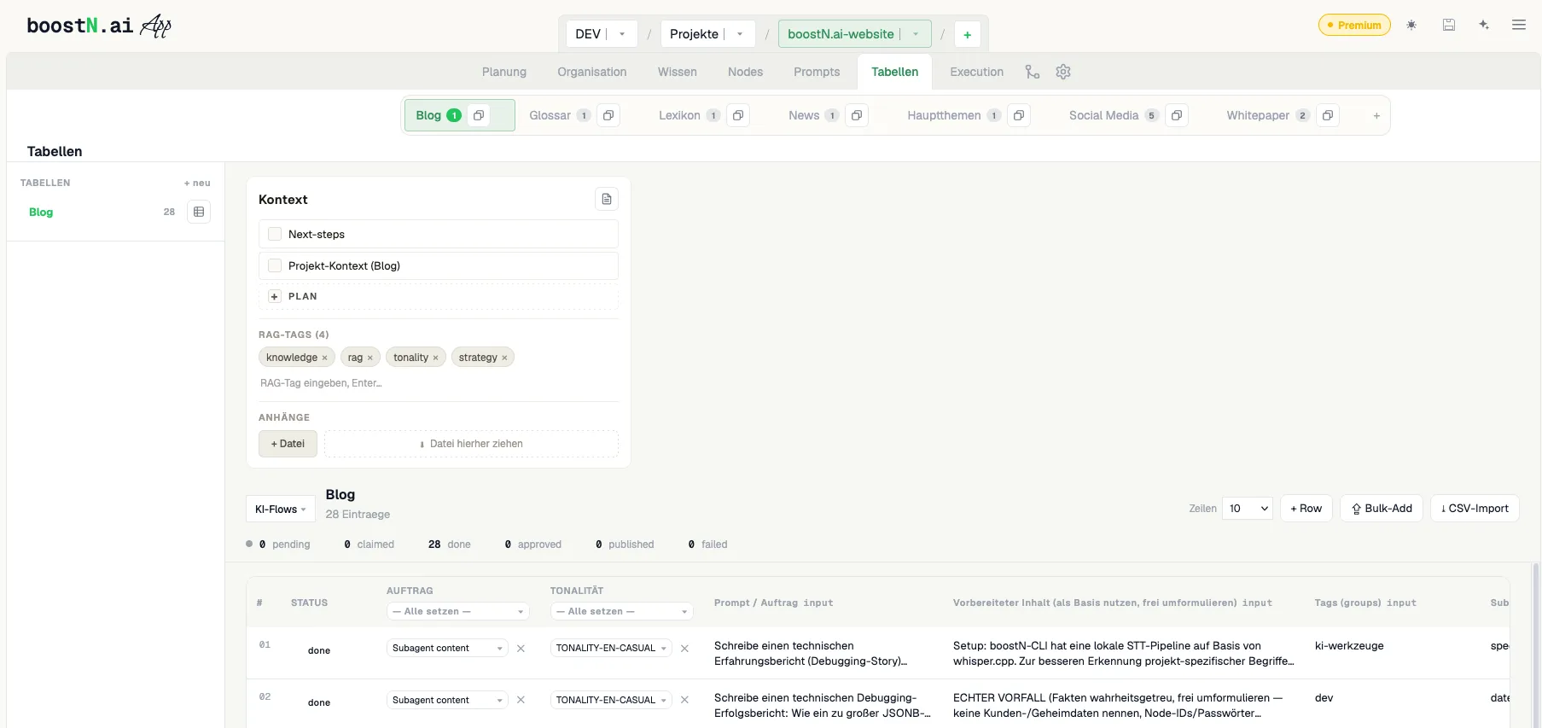
Task: Focus the RAG-Tag eingeben input field
Action: coord(438,383)
